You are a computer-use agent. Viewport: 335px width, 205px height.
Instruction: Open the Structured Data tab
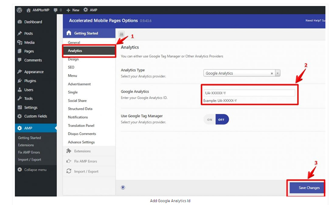coord(80,109)
